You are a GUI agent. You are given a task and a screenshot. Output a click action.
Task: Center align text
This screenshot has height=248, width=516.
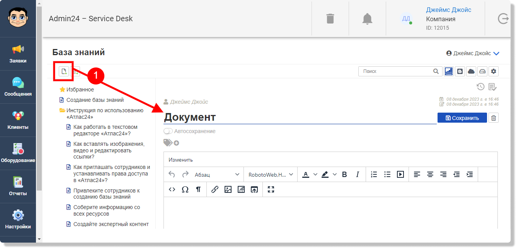click(x=430, y=174)
